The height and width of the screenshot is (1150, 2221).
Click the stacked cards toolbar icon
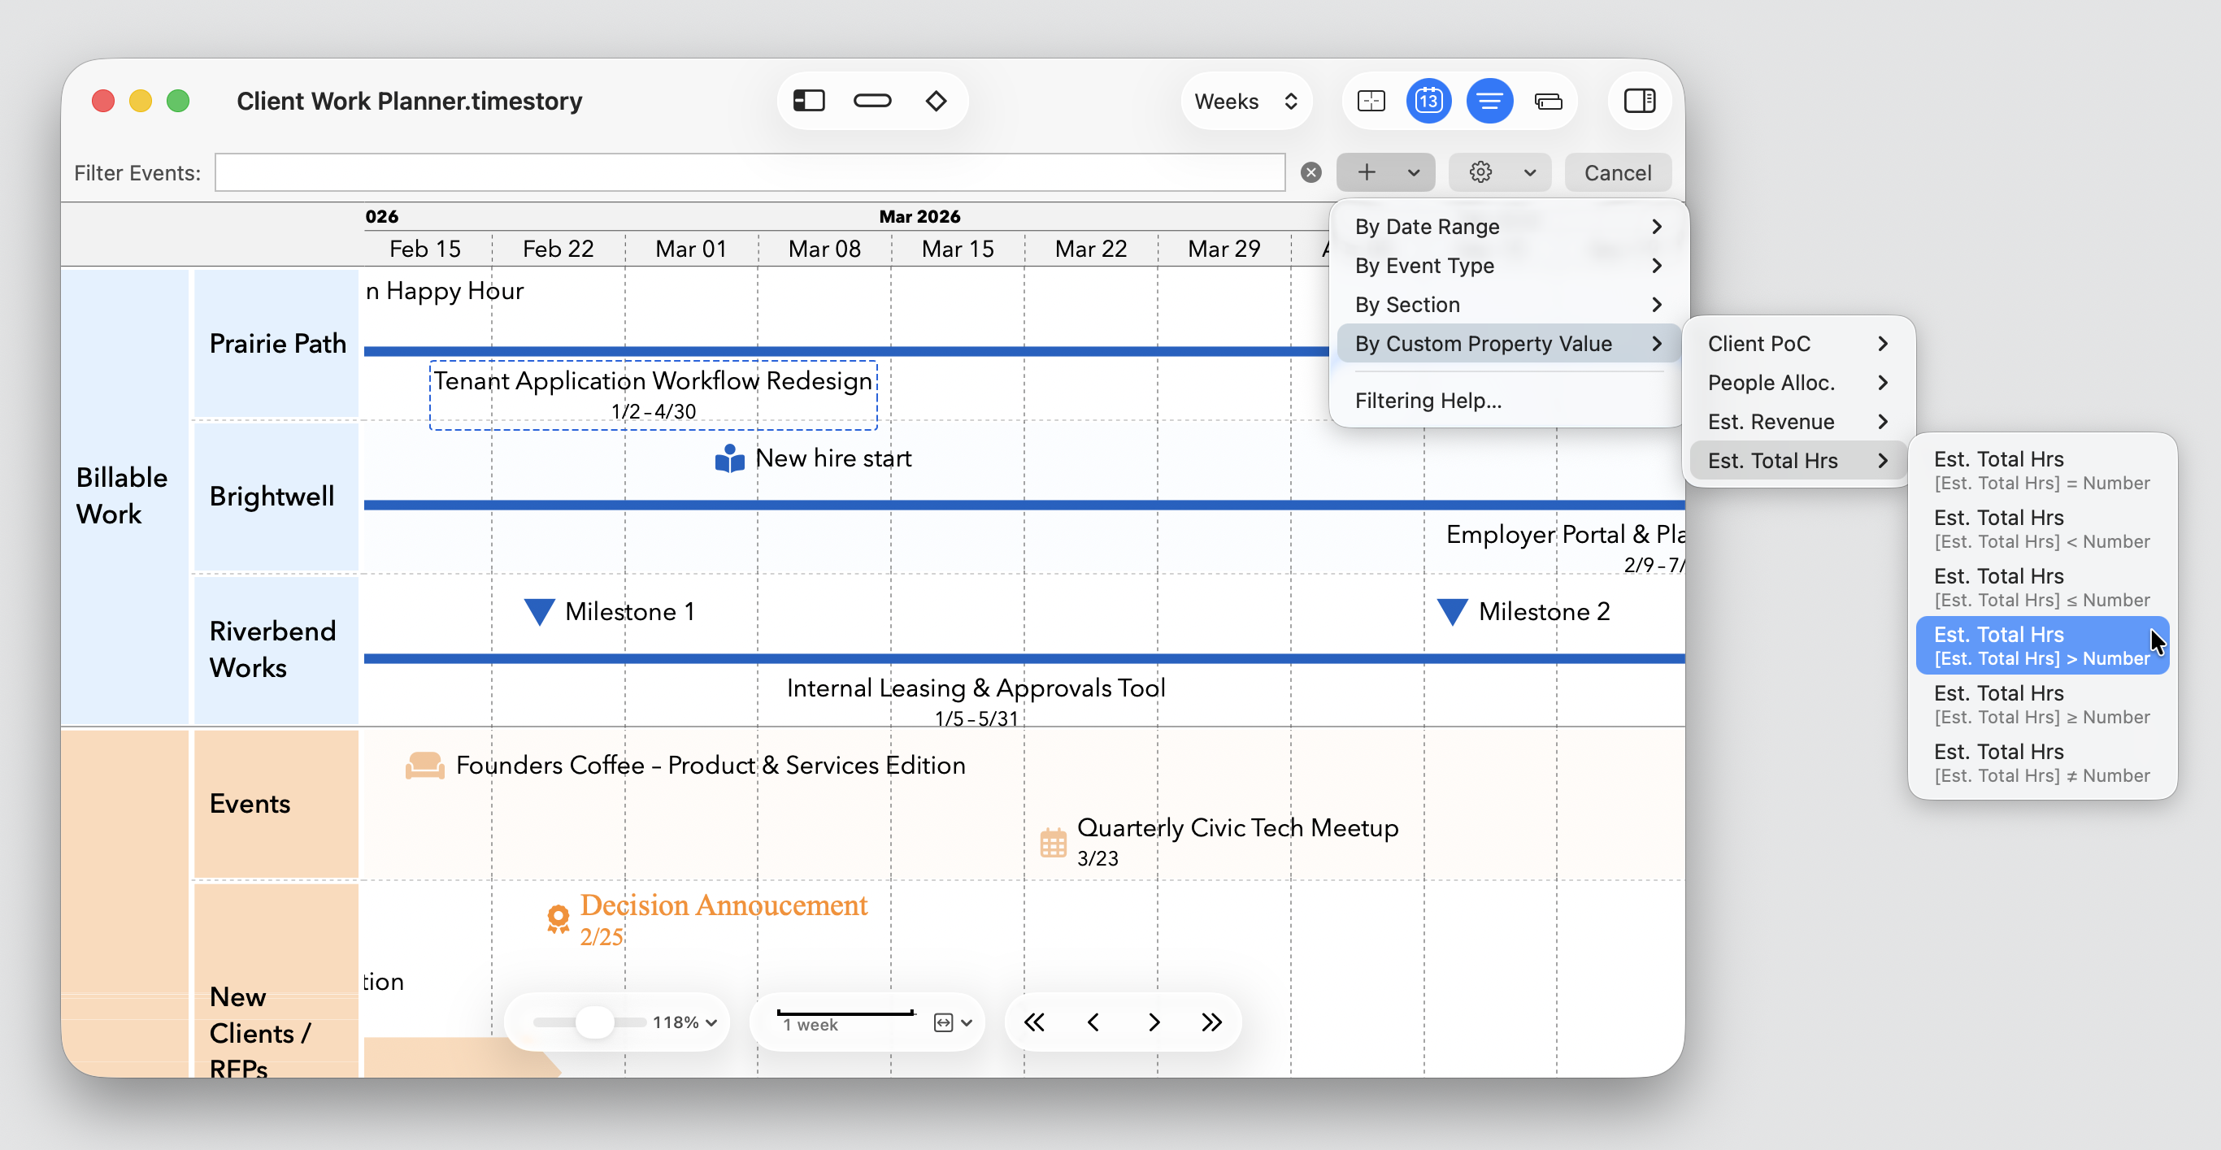[1549, 101]
